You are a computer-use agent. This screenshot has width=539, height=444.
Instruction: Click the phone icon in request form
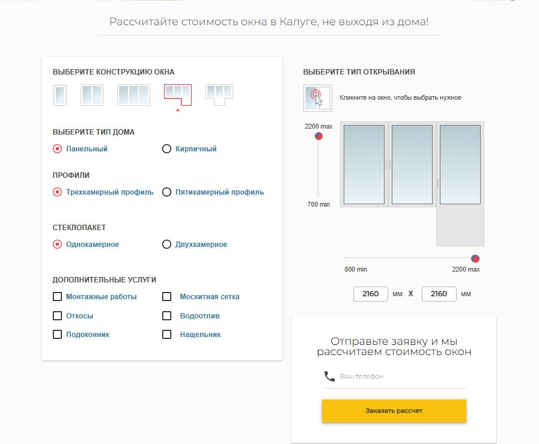pyautogui.click(x=329, y=376)
